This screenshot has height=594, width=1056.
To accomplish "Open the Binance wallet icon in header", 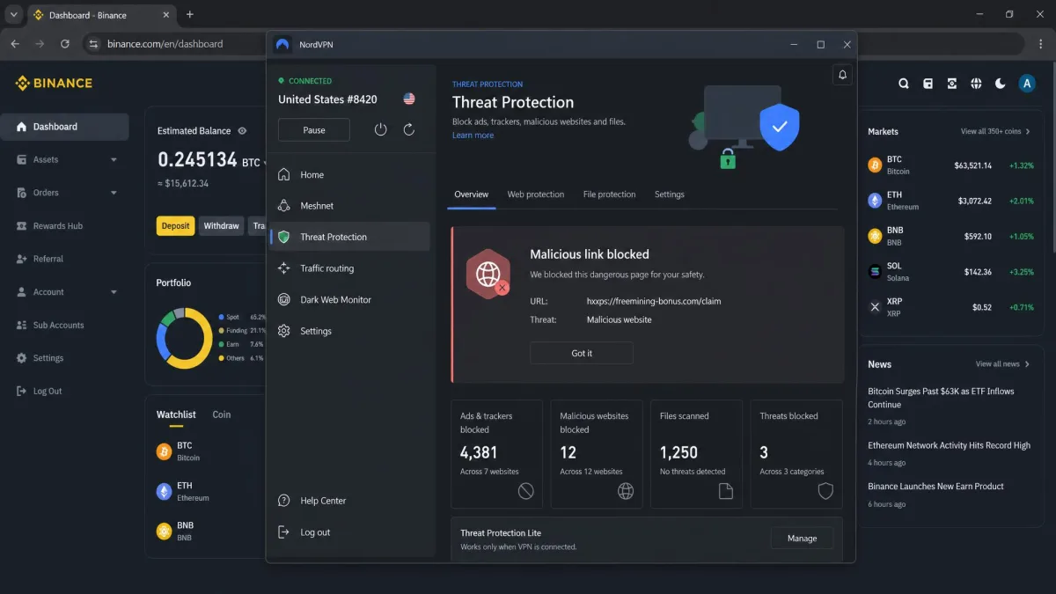I will (x=928, y=84).
